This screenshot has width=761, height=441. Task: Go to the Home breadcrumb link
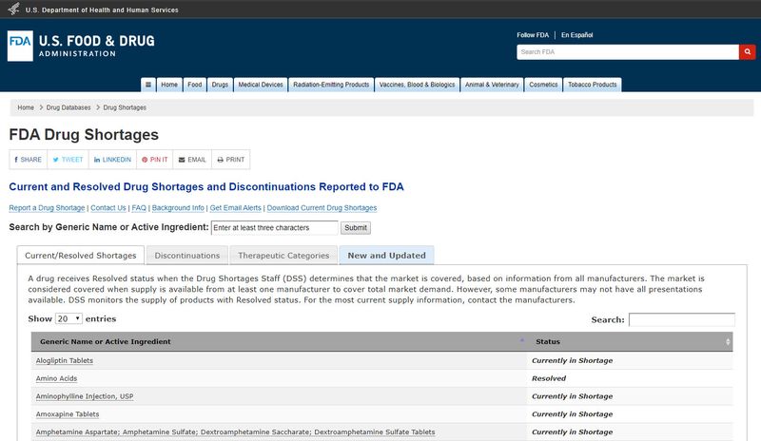tap(26, 107)
